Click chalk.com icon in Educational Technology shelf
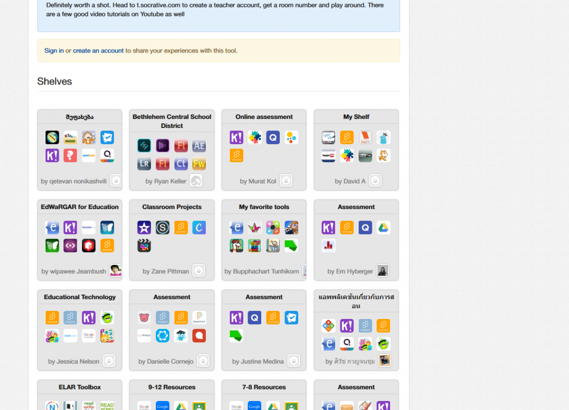Image resolution: width=569 pixels, height=410 pixels. click(x=70, y=336)
